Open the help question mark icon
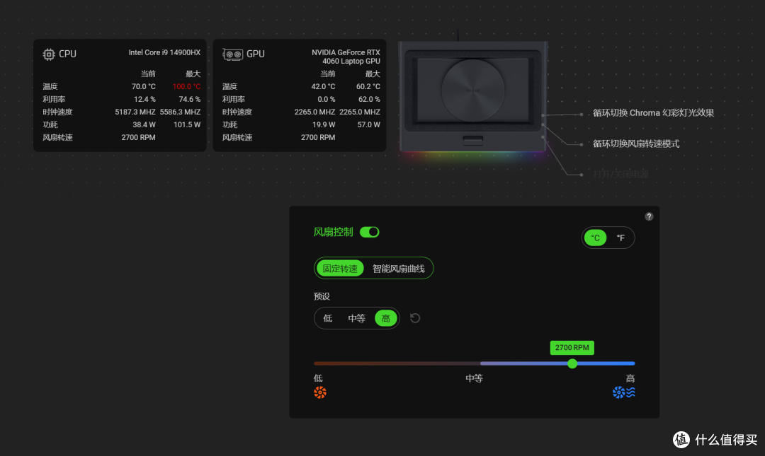 (x=649, y=216)
